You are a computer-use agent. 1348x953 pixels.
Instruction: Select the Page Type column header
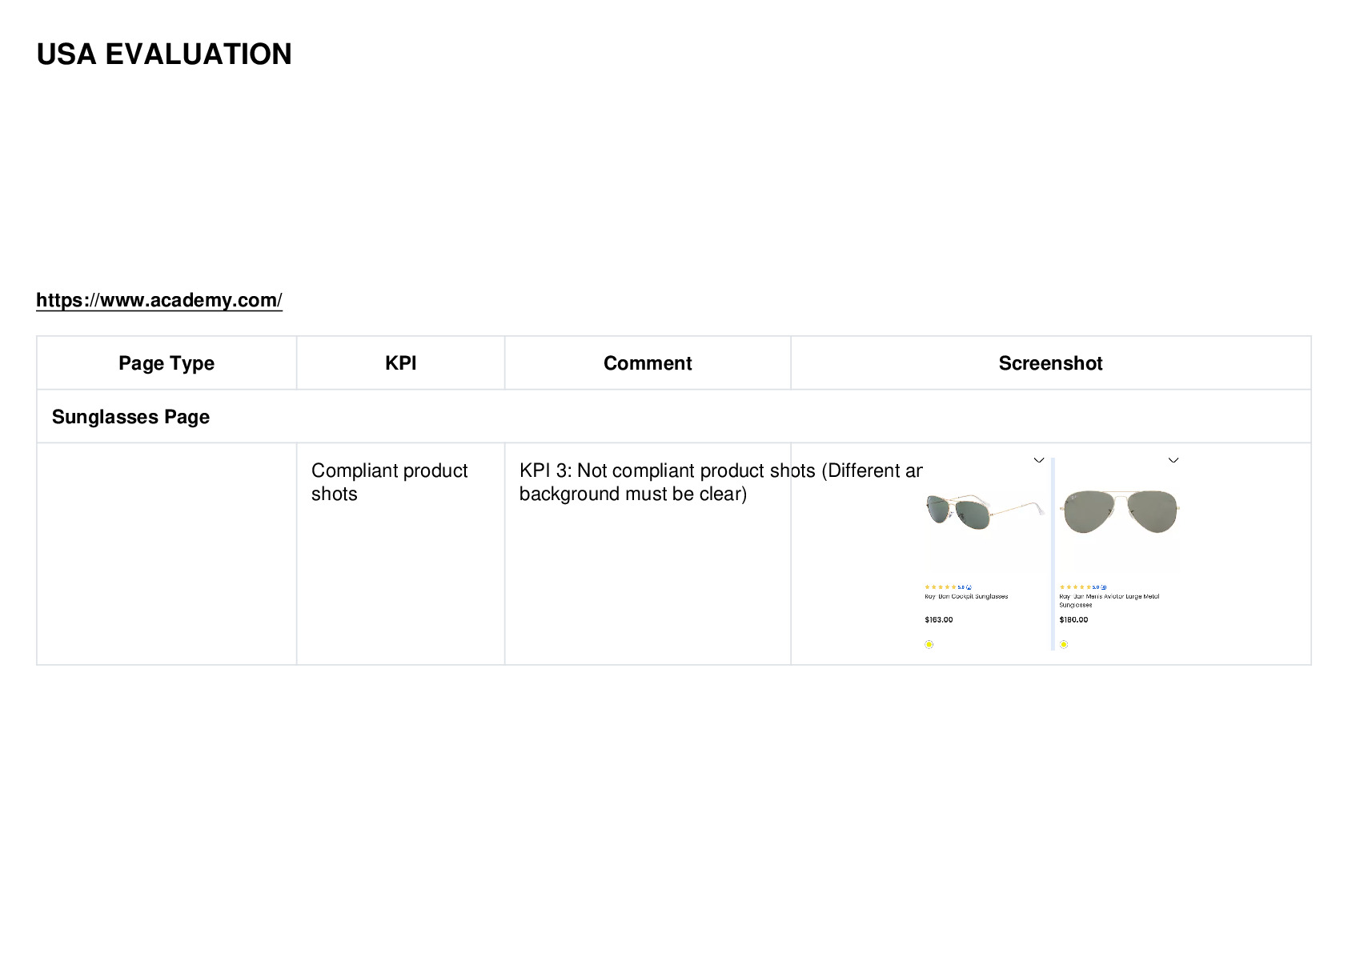pos(166,363)
